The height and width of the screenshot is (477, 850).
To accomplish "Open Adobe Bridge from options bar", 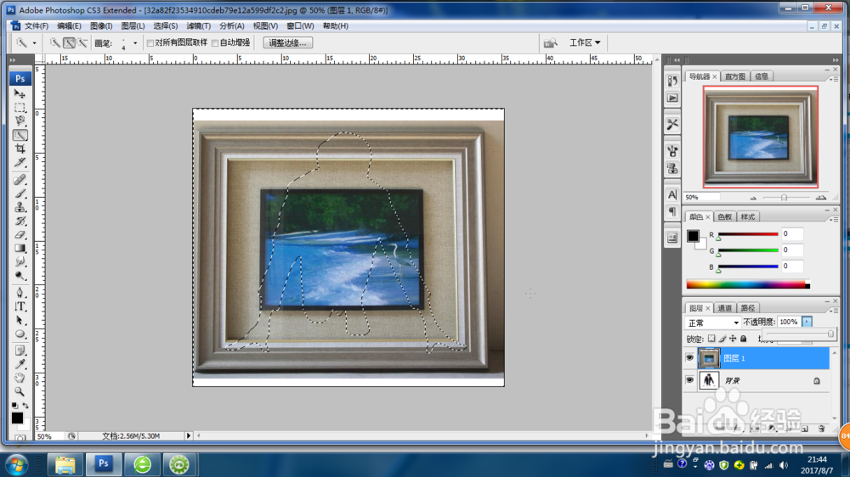I will point(551,42).
